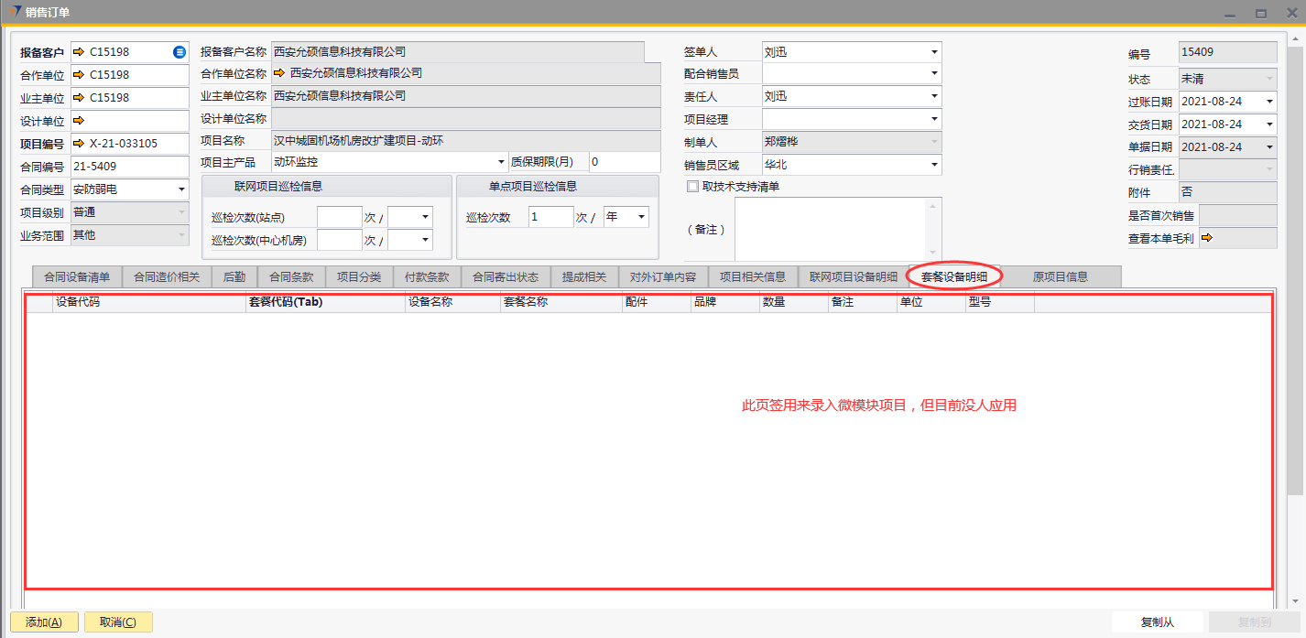The width and height of the screenshot is (1306, 638).
Task: Click the 查看本单毛利 arrow icon
Action: pos(1206,238)
